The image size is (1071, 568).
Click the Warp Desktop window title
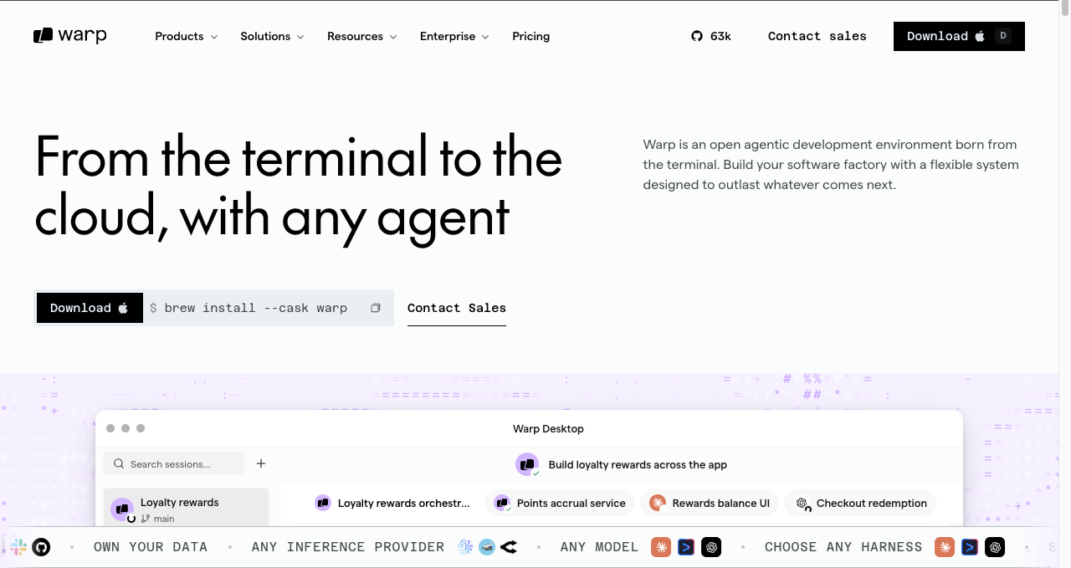pos(548,428)
